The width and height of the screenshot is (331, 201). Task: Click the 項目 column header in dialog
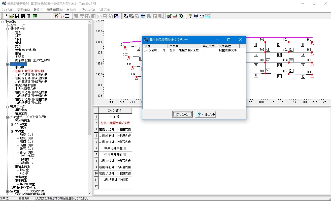[155, 46]
